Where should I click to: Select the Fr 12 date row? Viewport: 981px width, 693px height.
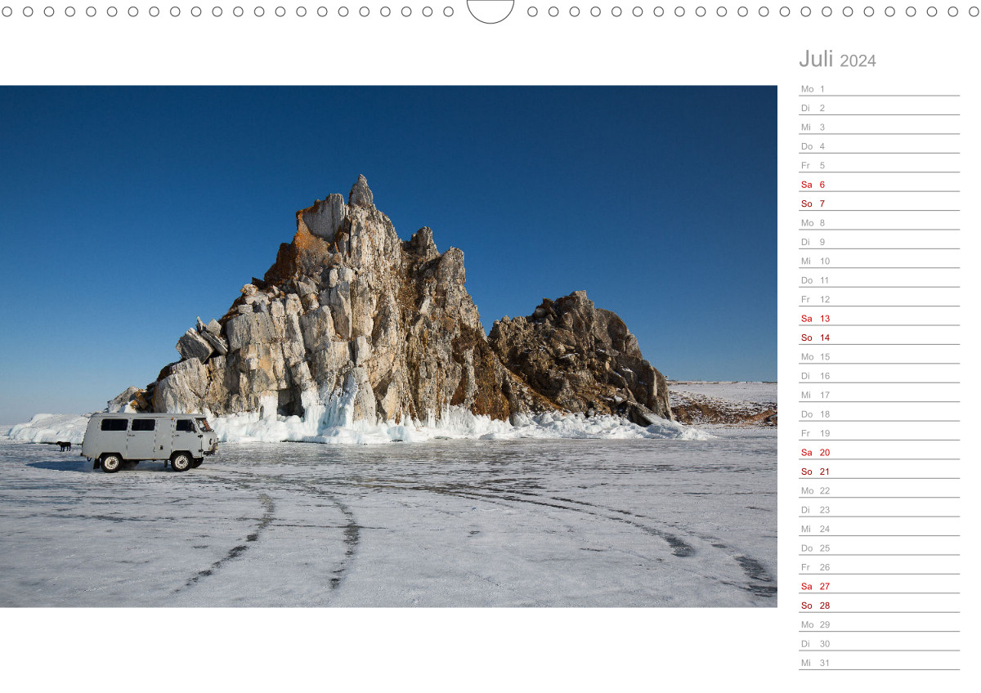coord(879,297)
